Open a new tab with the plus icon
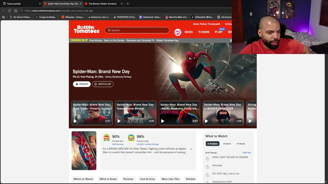Image resolution: width=328 pixels, height=184 pixels. pyautogui.click(x=128, y=4)
